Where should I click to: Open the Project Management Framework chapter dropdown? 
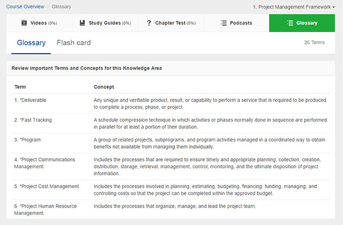coord(294,7)
